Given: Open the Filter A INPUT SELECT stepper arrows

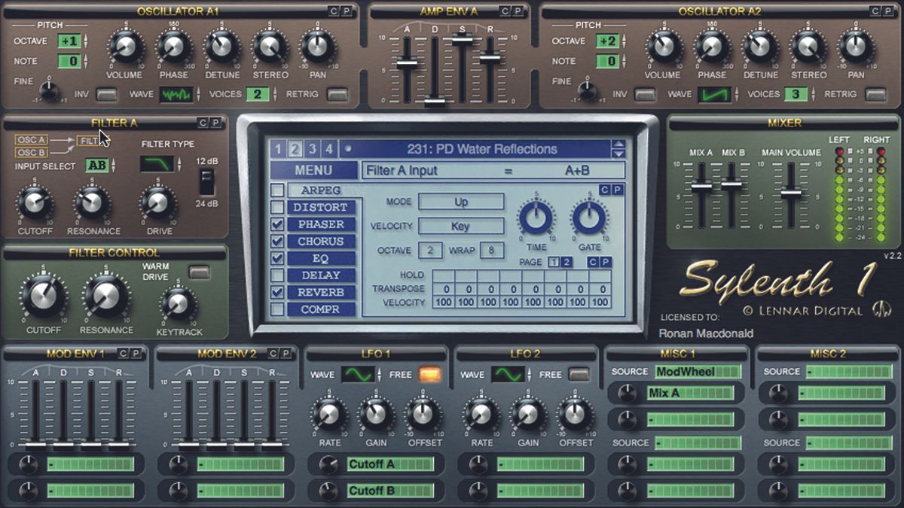Looking at the screenshot, I should point(113,165).
